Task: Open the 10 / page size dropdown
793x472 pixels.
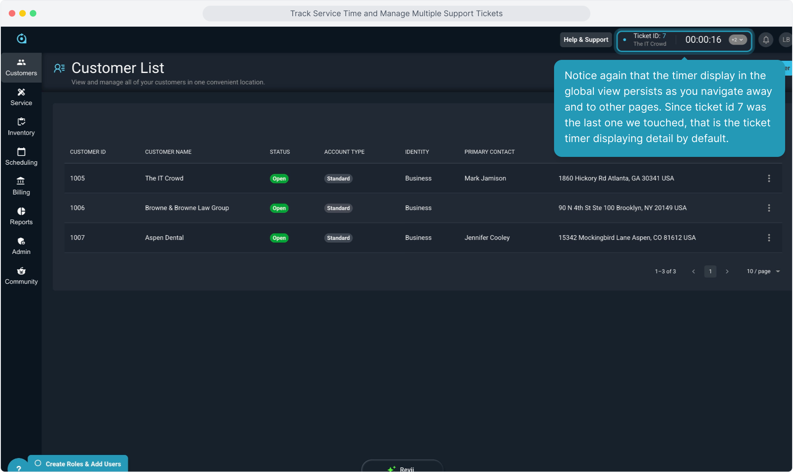Action: coord(763,271)
